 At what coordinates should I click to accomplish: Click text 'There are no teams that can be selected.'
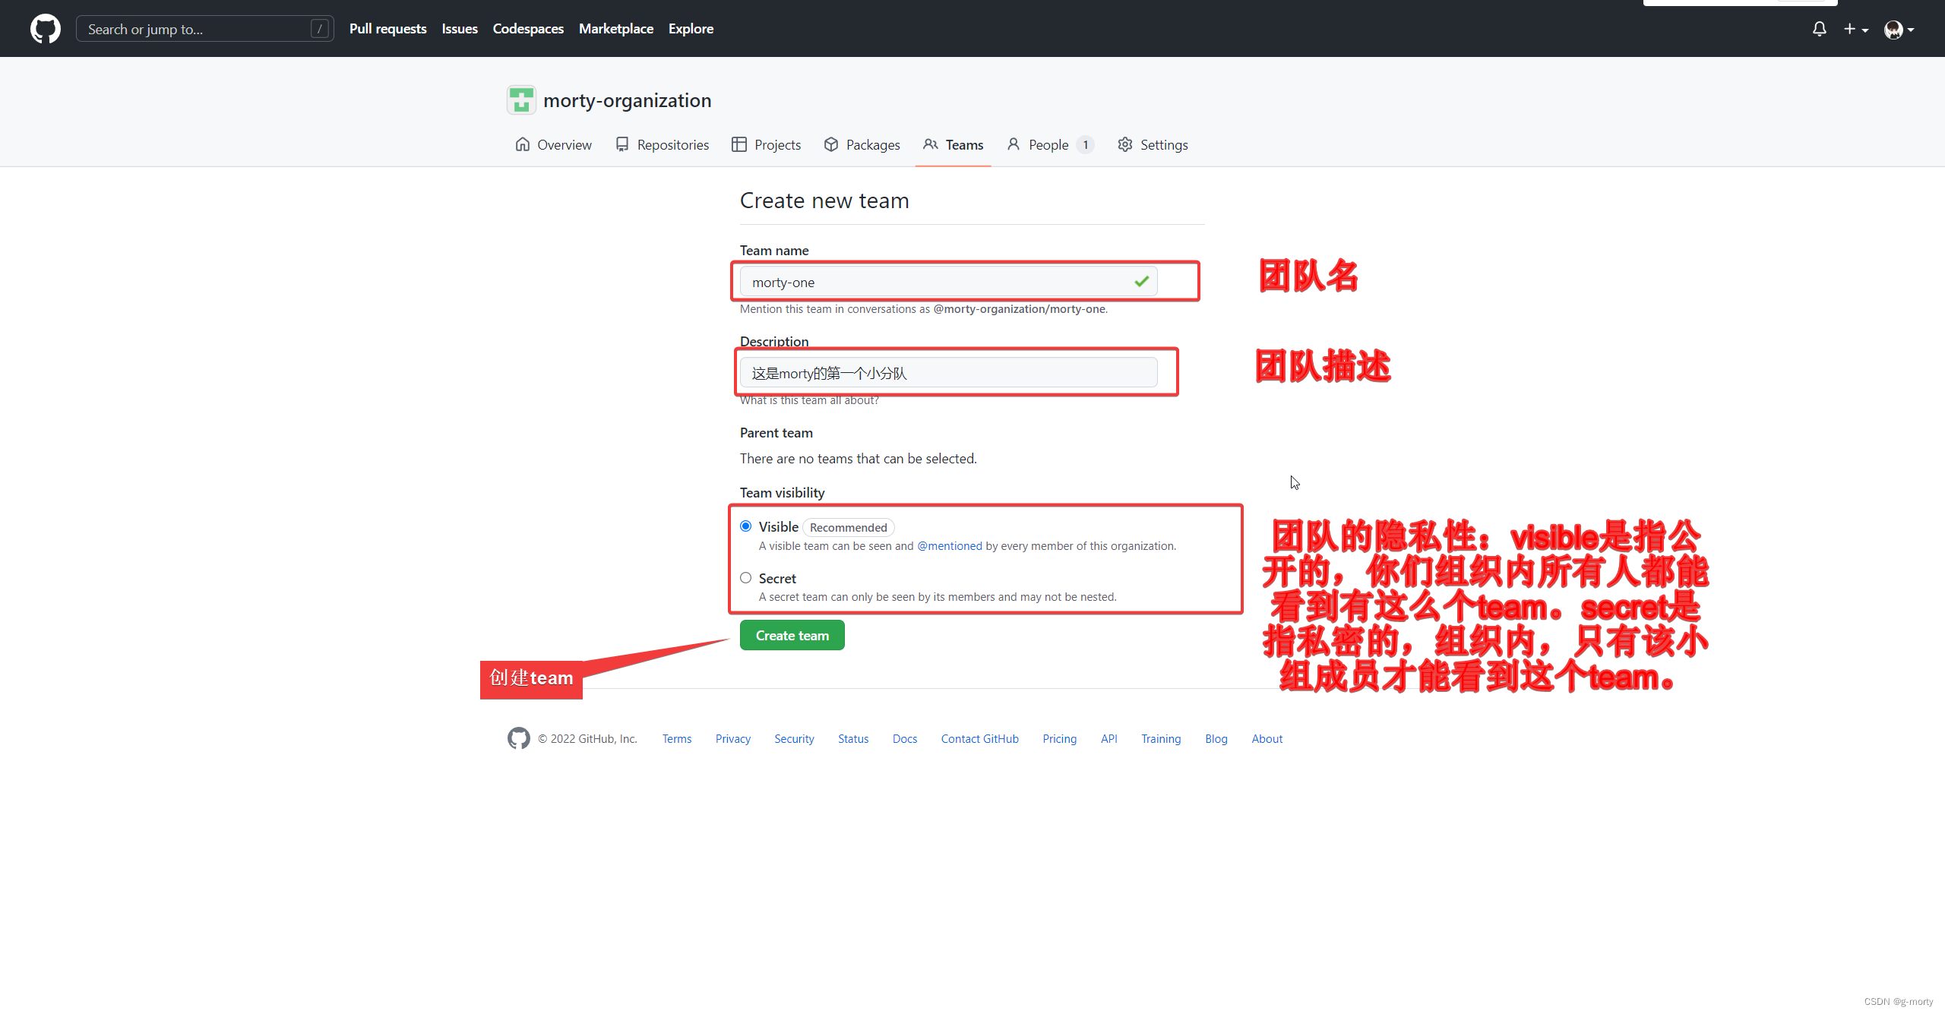859,458
